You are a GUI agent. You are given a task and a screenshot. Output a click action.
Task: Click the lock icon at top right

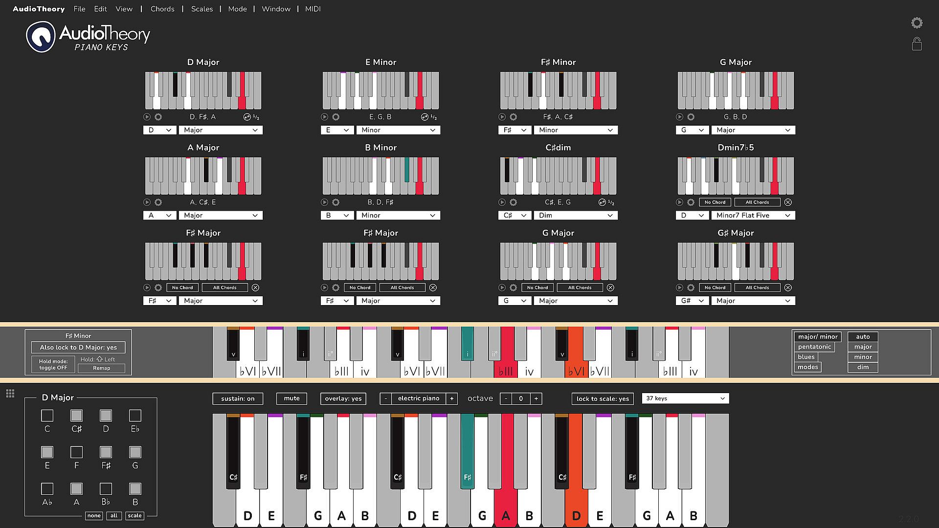(x=917, y=44)
